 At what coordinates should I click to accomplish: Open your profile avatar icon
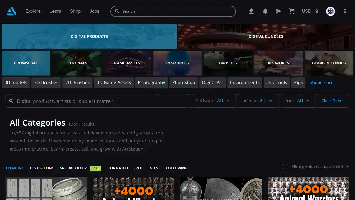click(330, 11)
